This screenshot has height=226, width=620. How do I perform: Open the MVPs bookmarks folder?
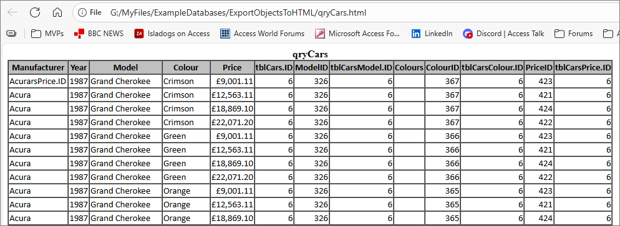pos(47,34)
